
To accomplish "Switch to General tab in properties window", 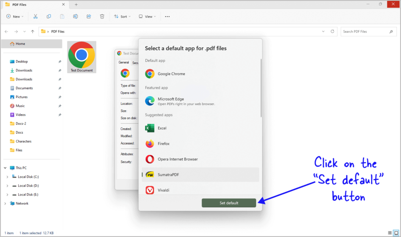I will point(124,62).
